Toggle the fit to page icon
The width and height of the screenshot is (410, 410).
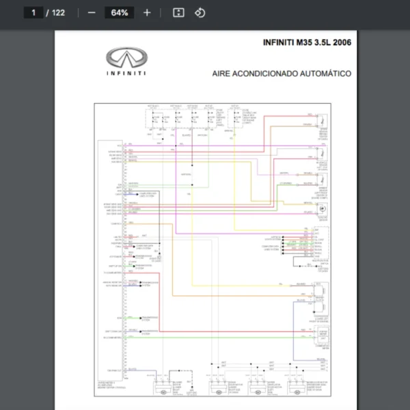coord(178,13)
